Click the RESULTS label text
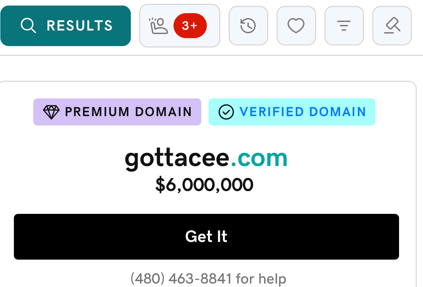Image resolution: width=423 pixels, height=287 pixels. pyautogui.click(x=80, y=26)
